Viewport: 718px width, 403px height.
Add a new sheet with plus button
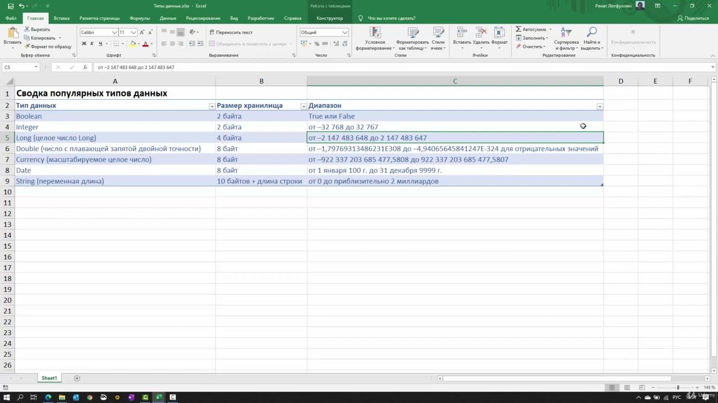point(77,378)
